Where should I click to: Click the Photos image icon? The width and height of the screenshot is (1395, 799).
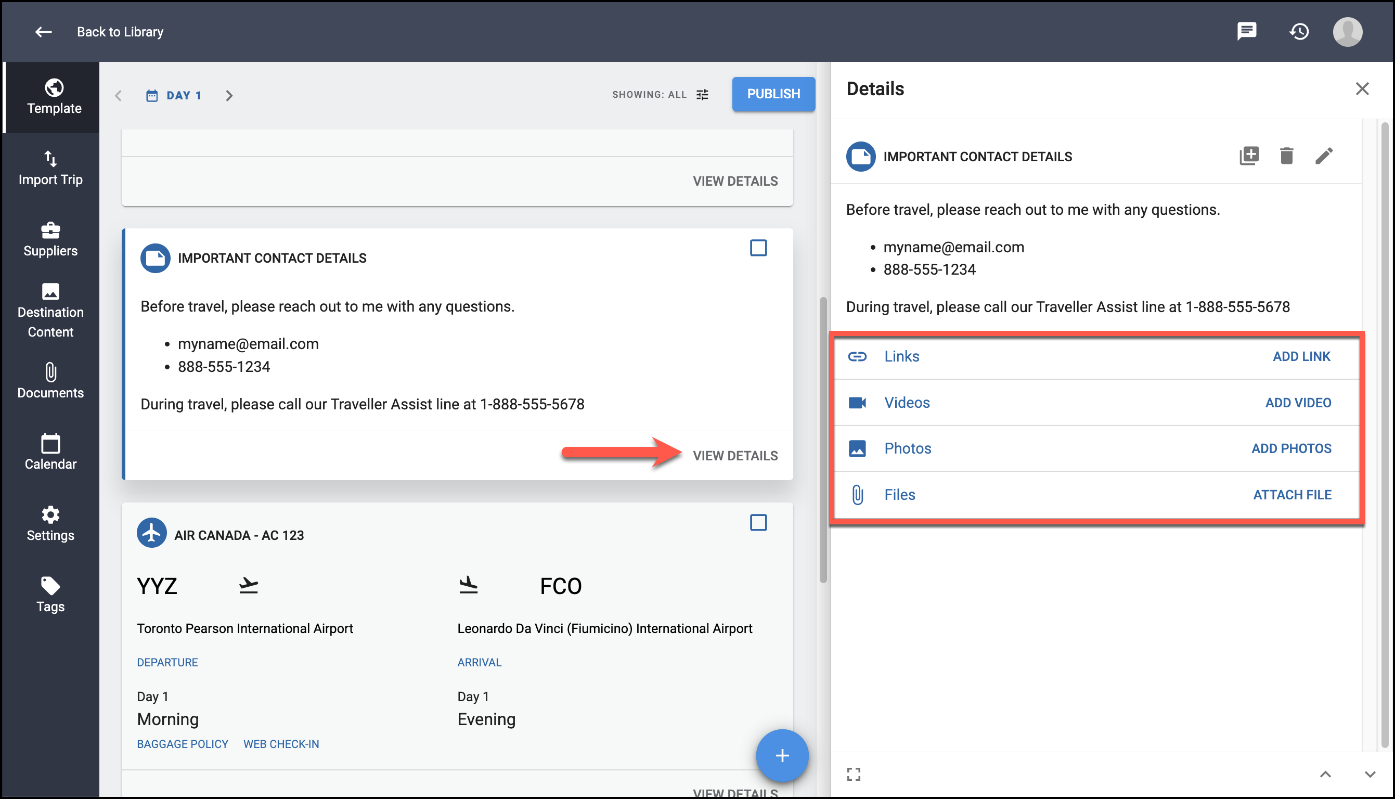pos(857,449)
